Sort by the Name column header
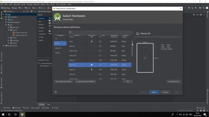Image resolution: width=209 pixels, height=117 pixels. [77, 35]
